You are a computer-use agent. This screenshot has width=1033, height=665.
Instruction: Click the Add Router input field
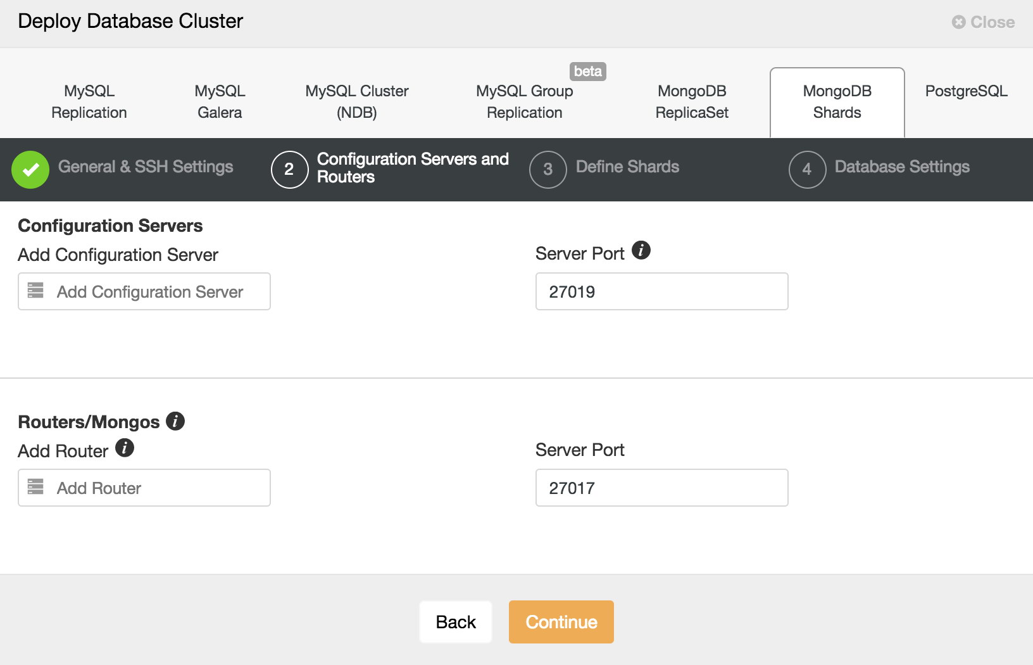point(144,488)
